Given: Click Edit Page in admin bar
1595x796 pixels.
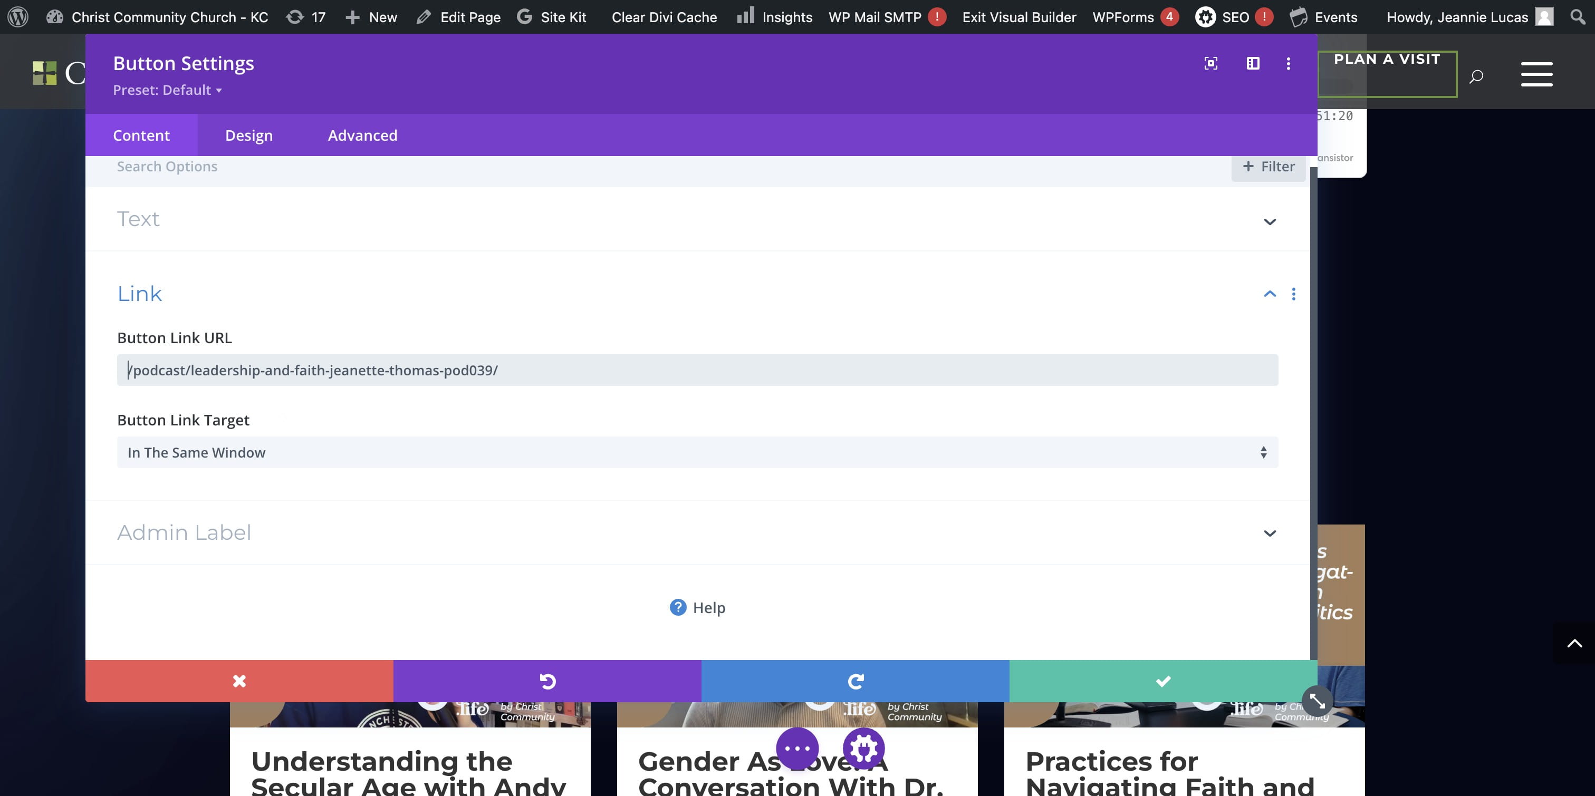Looking at the screenshot, I should point(459,17).
